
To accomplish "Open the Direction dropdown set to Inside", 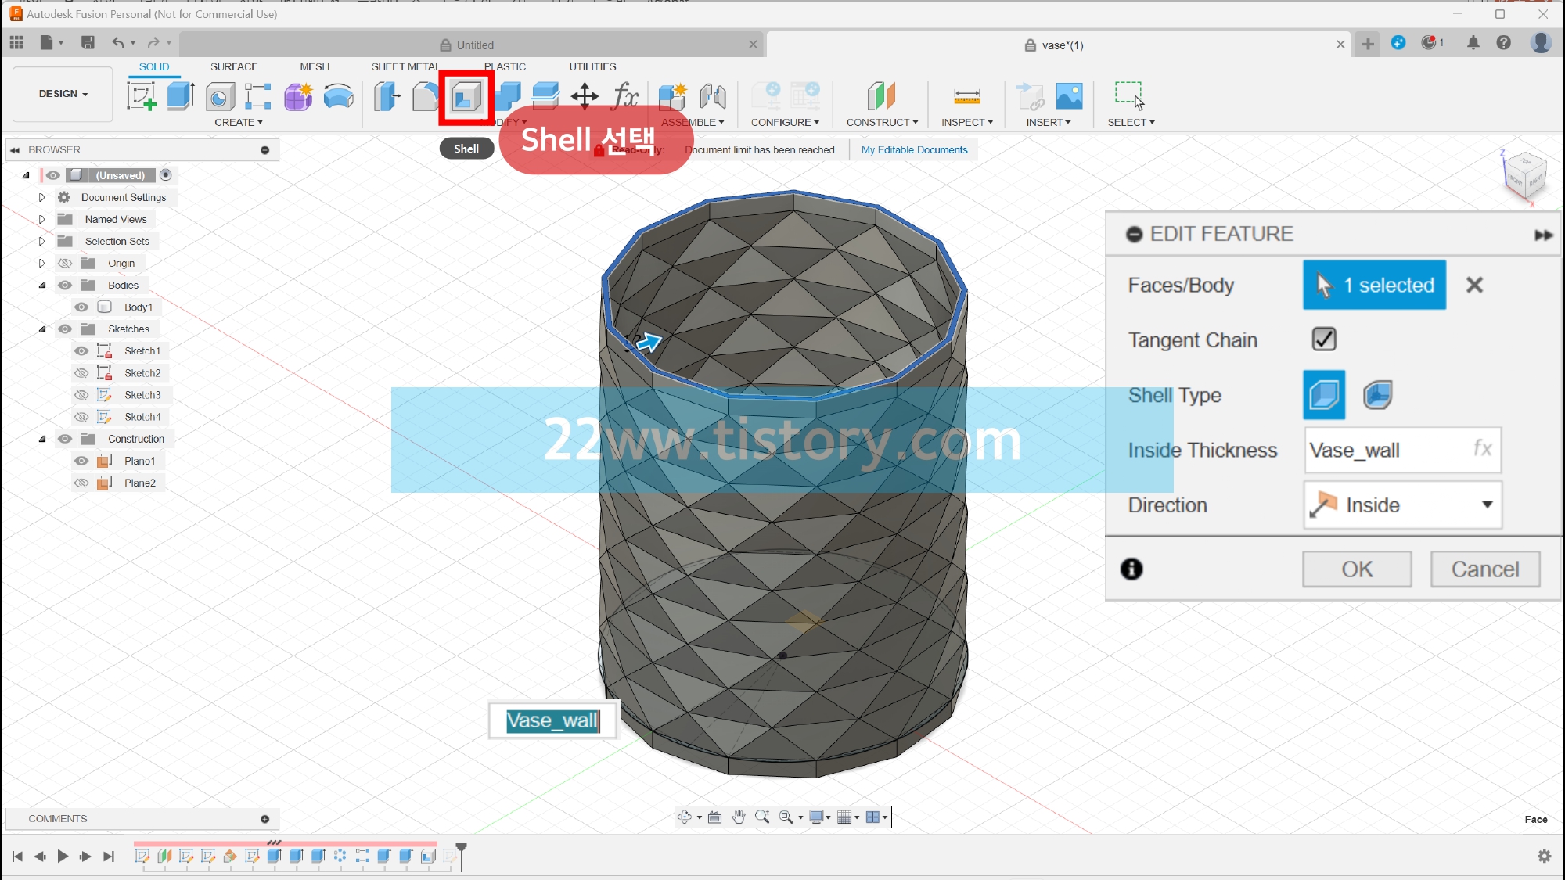I will (1402, 505).
